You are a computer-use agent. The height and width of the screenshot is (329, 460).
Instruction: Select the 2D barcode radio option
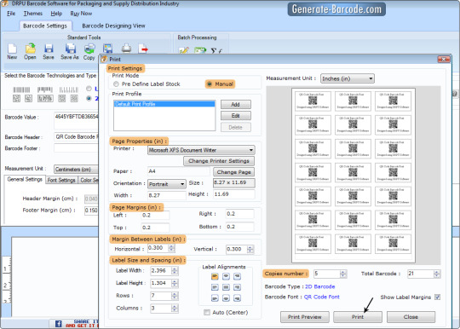(x=89, y=98)
